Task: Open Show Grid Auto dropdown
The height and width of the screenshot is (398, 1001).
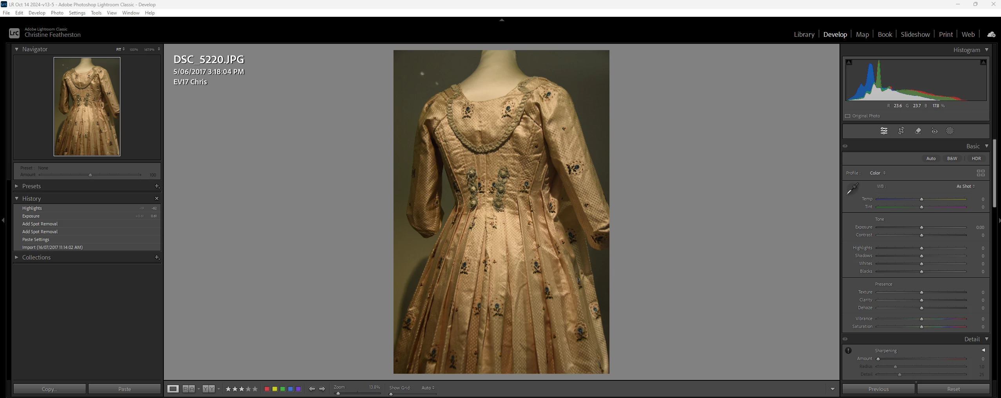Action: [x=428, y=388]
